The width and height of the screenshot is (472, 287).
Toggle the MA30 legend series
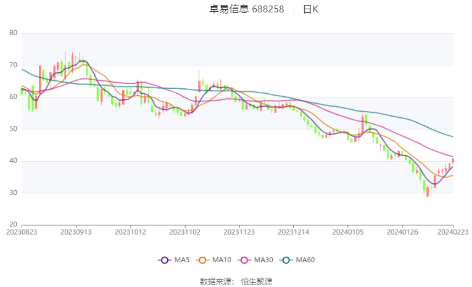point(255,260)
